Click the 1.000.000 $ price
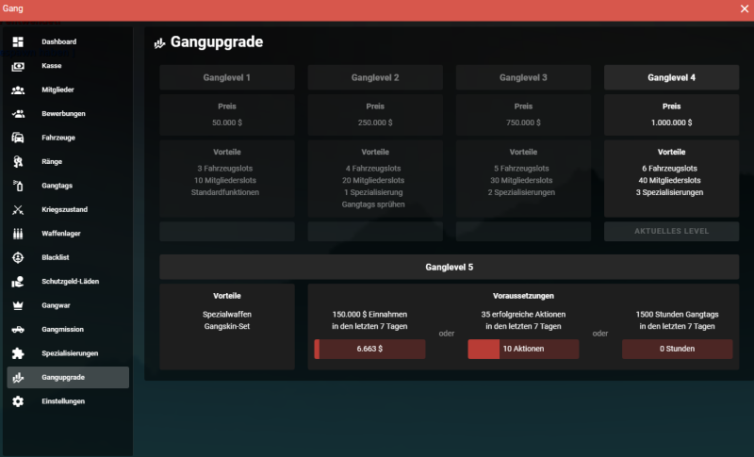The image size is (754, 457). 671,122
